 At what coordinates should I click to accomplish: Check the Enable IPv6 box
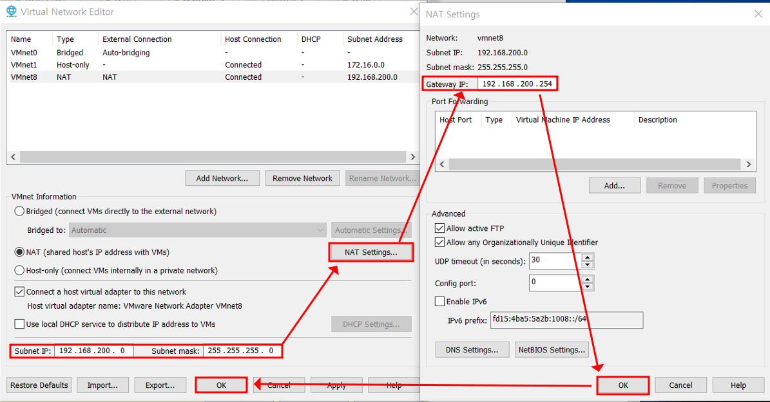tap(439, 302)
